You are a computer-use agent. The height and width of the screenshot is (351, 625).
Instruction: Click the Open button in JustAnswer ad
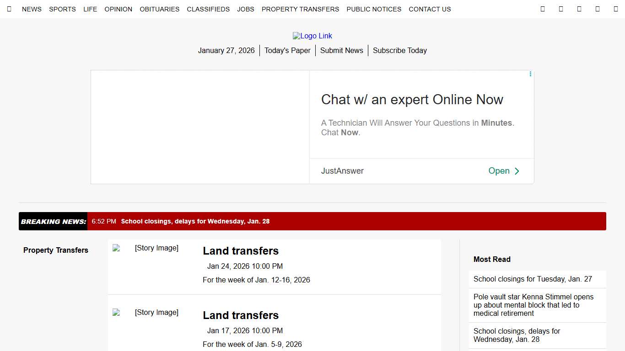pos(504,171)
